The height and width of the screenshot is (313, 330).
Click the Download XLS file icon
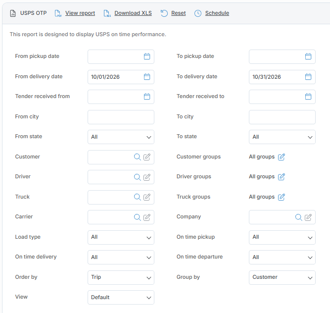[107, 13]
